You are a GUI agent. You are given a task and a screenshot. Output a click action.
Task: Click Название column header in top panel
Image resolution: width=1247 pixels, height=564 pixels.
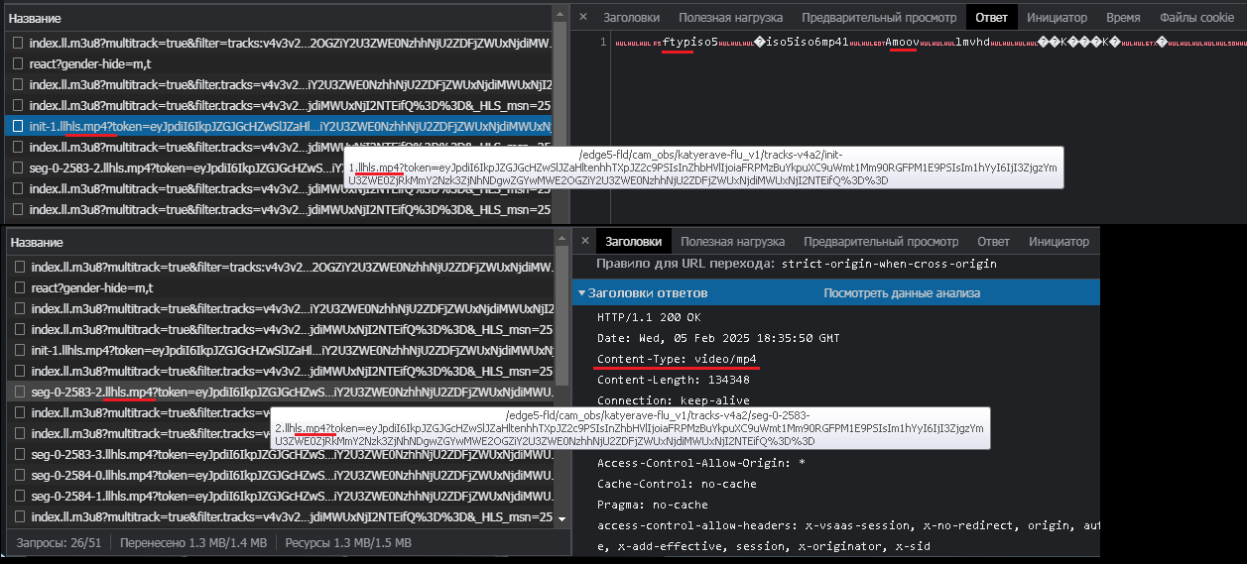tap(35, 18)
